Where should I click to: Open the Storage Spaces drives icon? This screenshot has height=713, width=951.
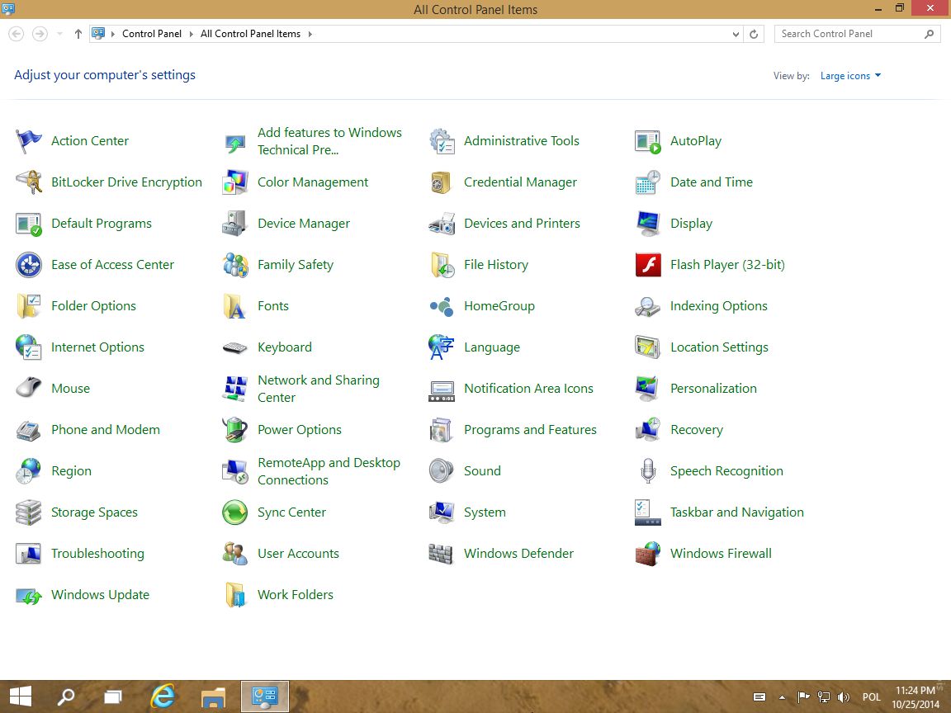pos(29,512)
